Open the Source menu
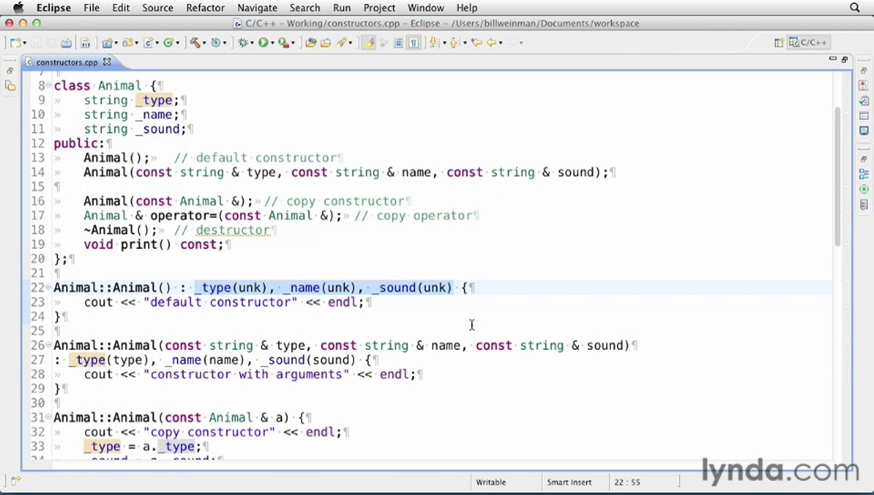This screenshot has width=874, height=495. [x=158, y=8]
